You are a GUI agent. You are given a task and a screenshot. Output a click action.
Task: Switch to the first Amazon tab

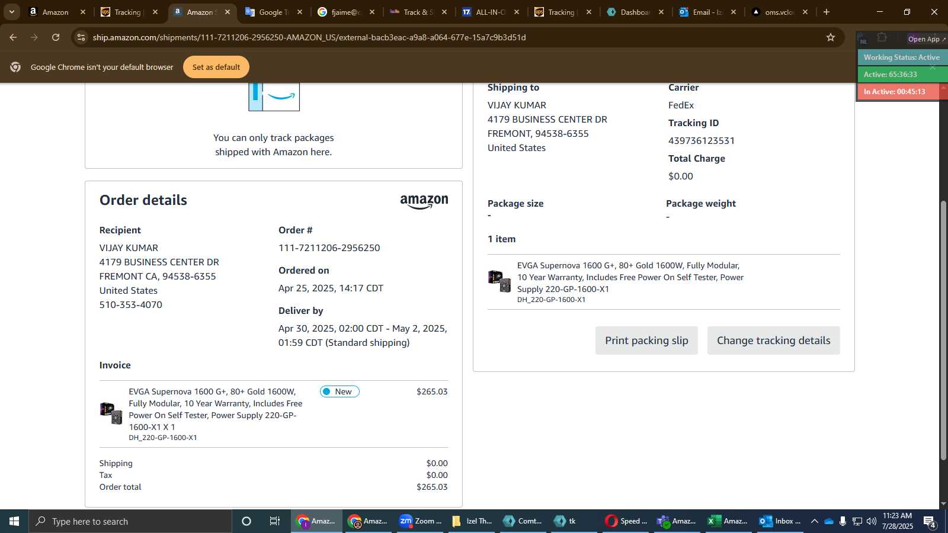tap(56, 12)
